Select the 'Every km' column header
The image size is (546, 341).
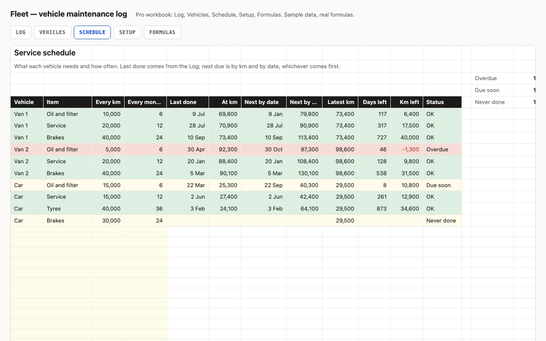click(108, 102)
